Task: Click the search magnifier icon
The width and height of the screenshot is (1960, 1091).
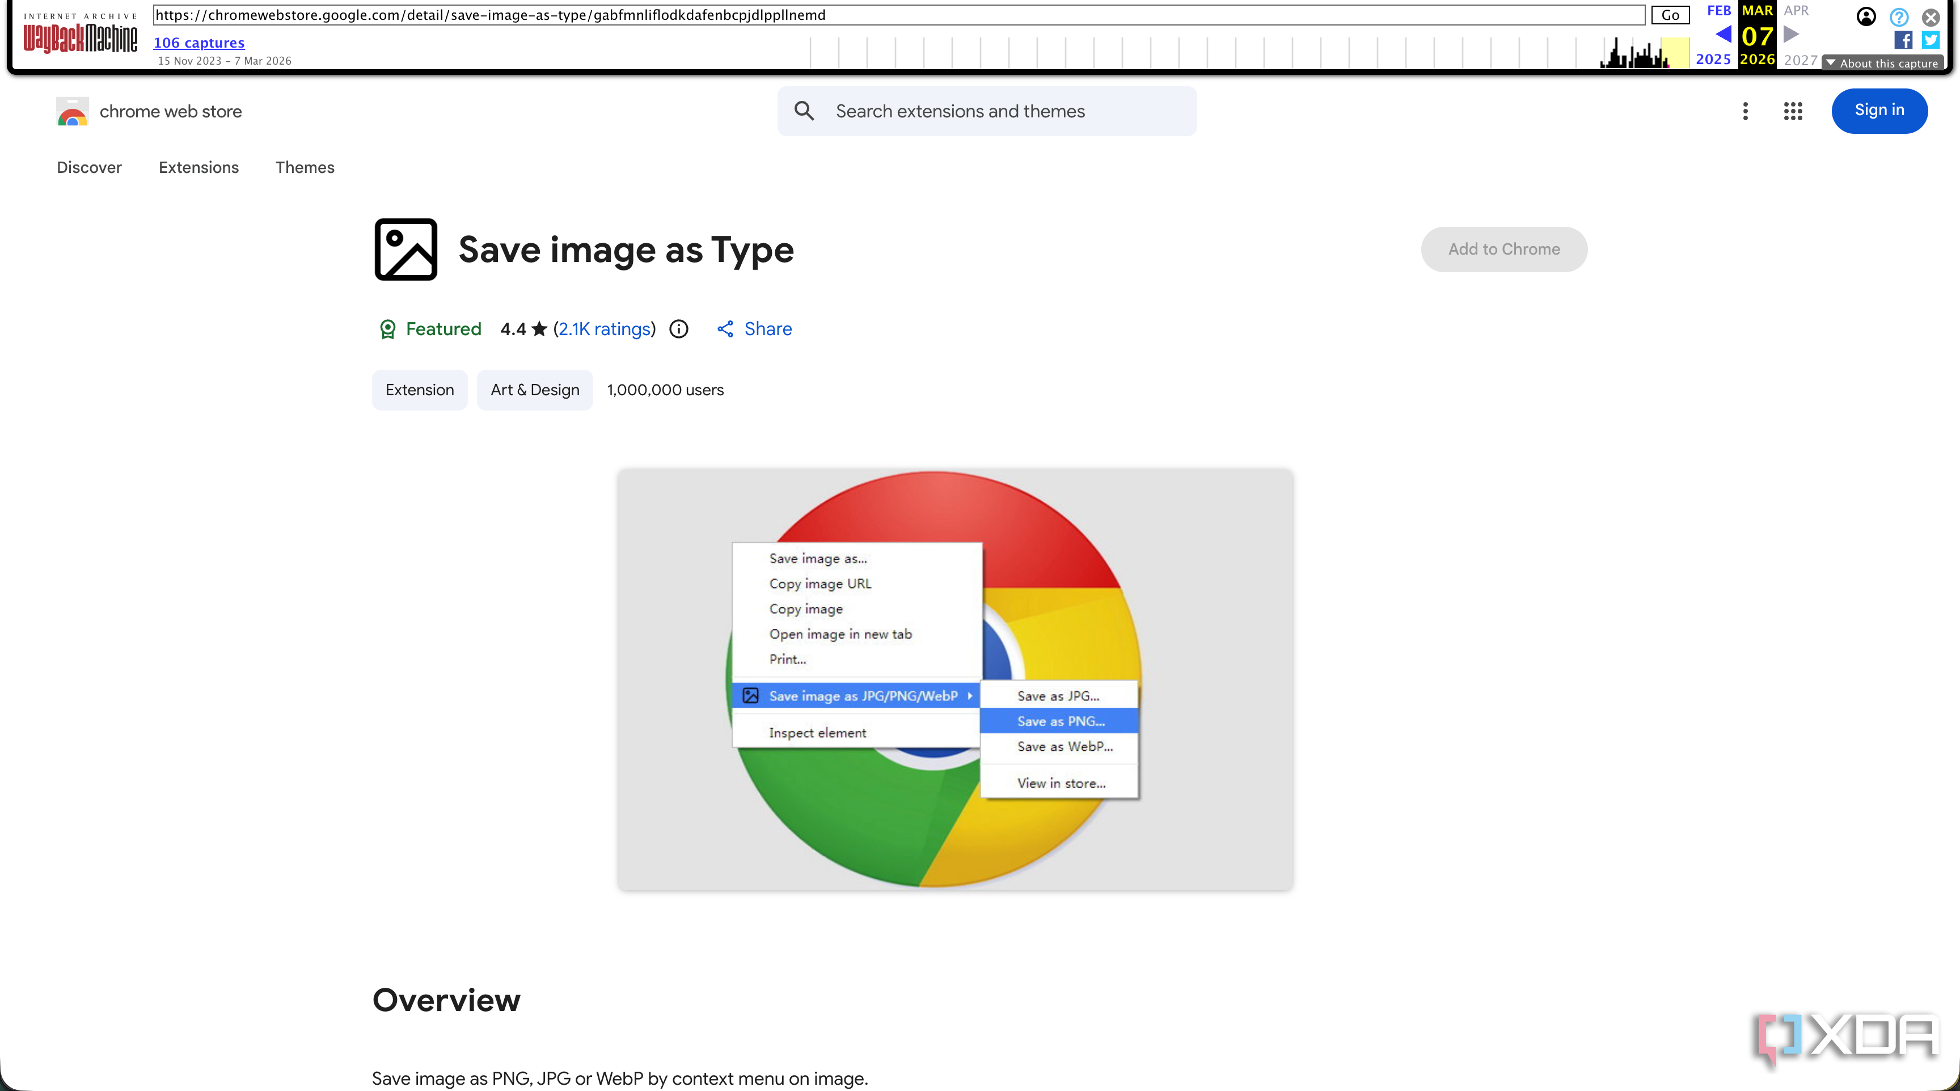Action: pos(804,111)
